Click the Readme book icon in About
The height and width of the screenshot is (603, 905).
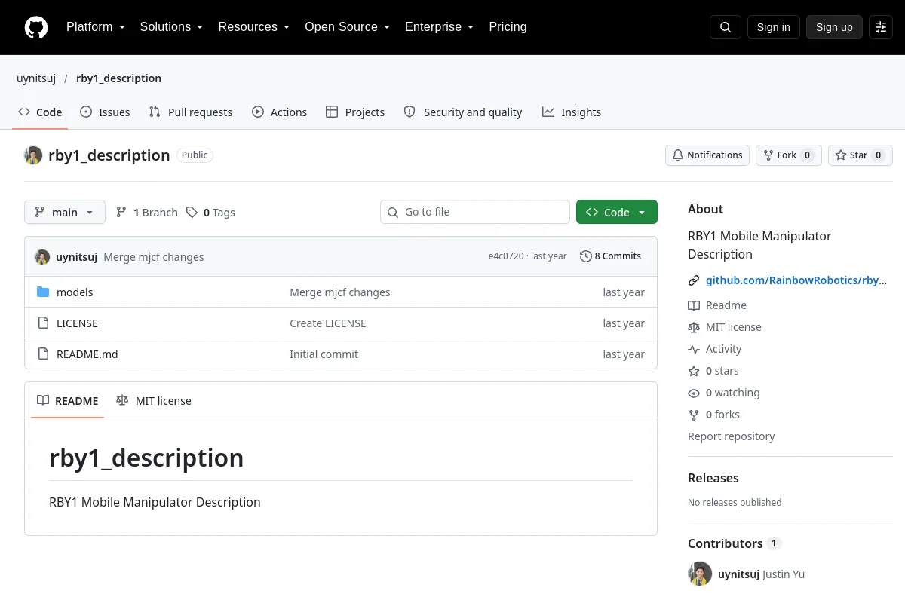pyautogui.click(x=694, y=305)
